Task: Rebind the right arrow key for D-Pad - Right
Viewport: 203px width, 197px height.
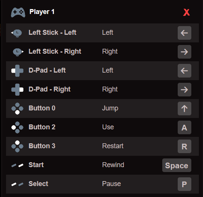Action: pos(185,90)
